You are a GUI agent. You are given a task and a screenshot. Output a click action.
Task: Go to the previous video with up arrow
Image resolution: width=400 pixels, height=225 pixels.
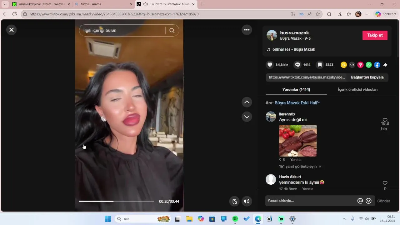pyautogui.click(x=247, y=102)
